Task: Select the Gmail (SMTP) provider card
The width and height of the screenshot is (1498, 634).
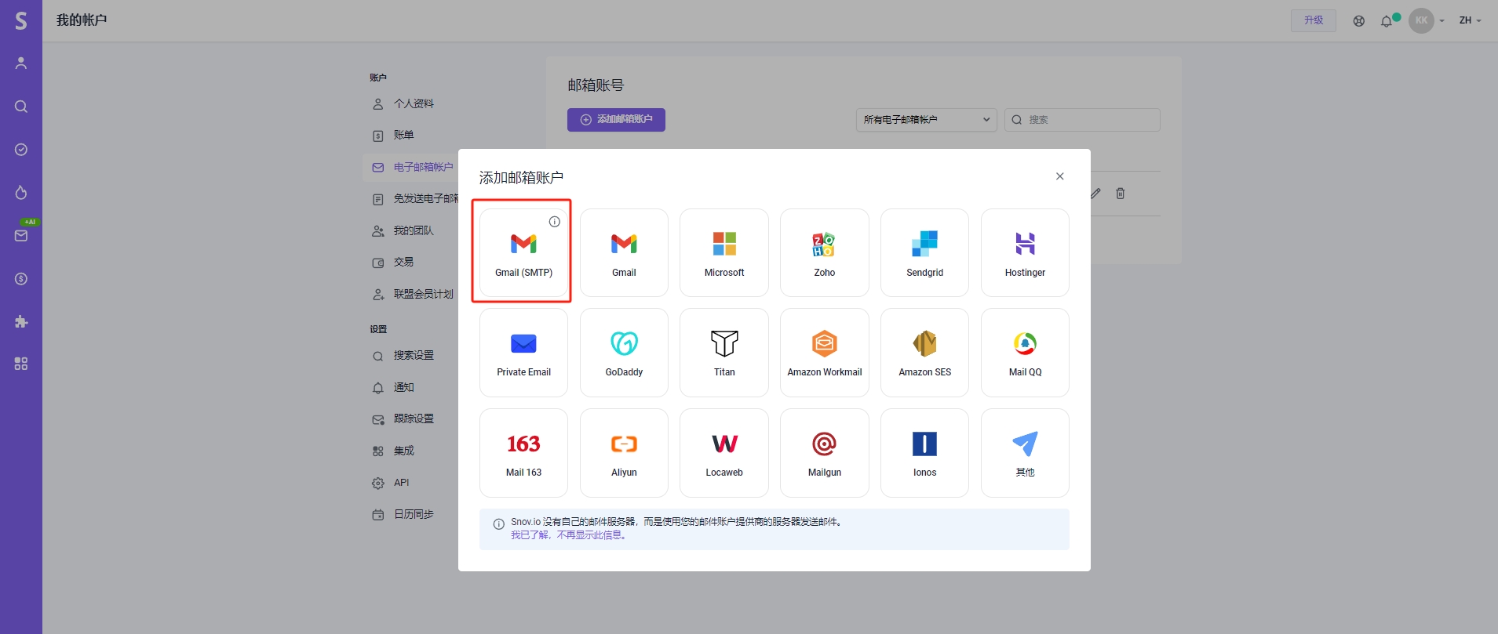Action: coord(523,252)
